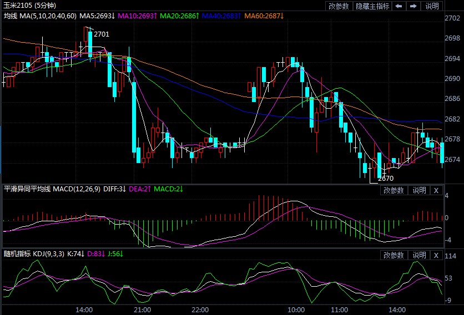464x315 pixels.
Task: Click the MACD(12,26,9) indicator title
Action: [x=77, y=189]
